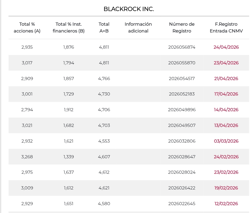Select registration number 2026056874
The width and height of the screenshot is (250, 213).
pos(182,47)
